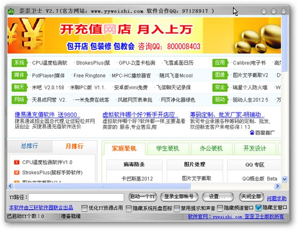The image size is (298, 230).
Task: Open 一米免费在线客 link
Action: click(92, 100)
